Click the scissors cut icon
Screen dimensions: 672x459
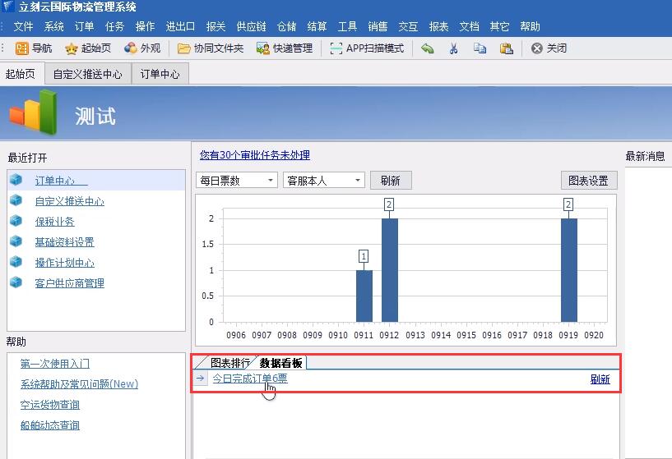point(453,48)
